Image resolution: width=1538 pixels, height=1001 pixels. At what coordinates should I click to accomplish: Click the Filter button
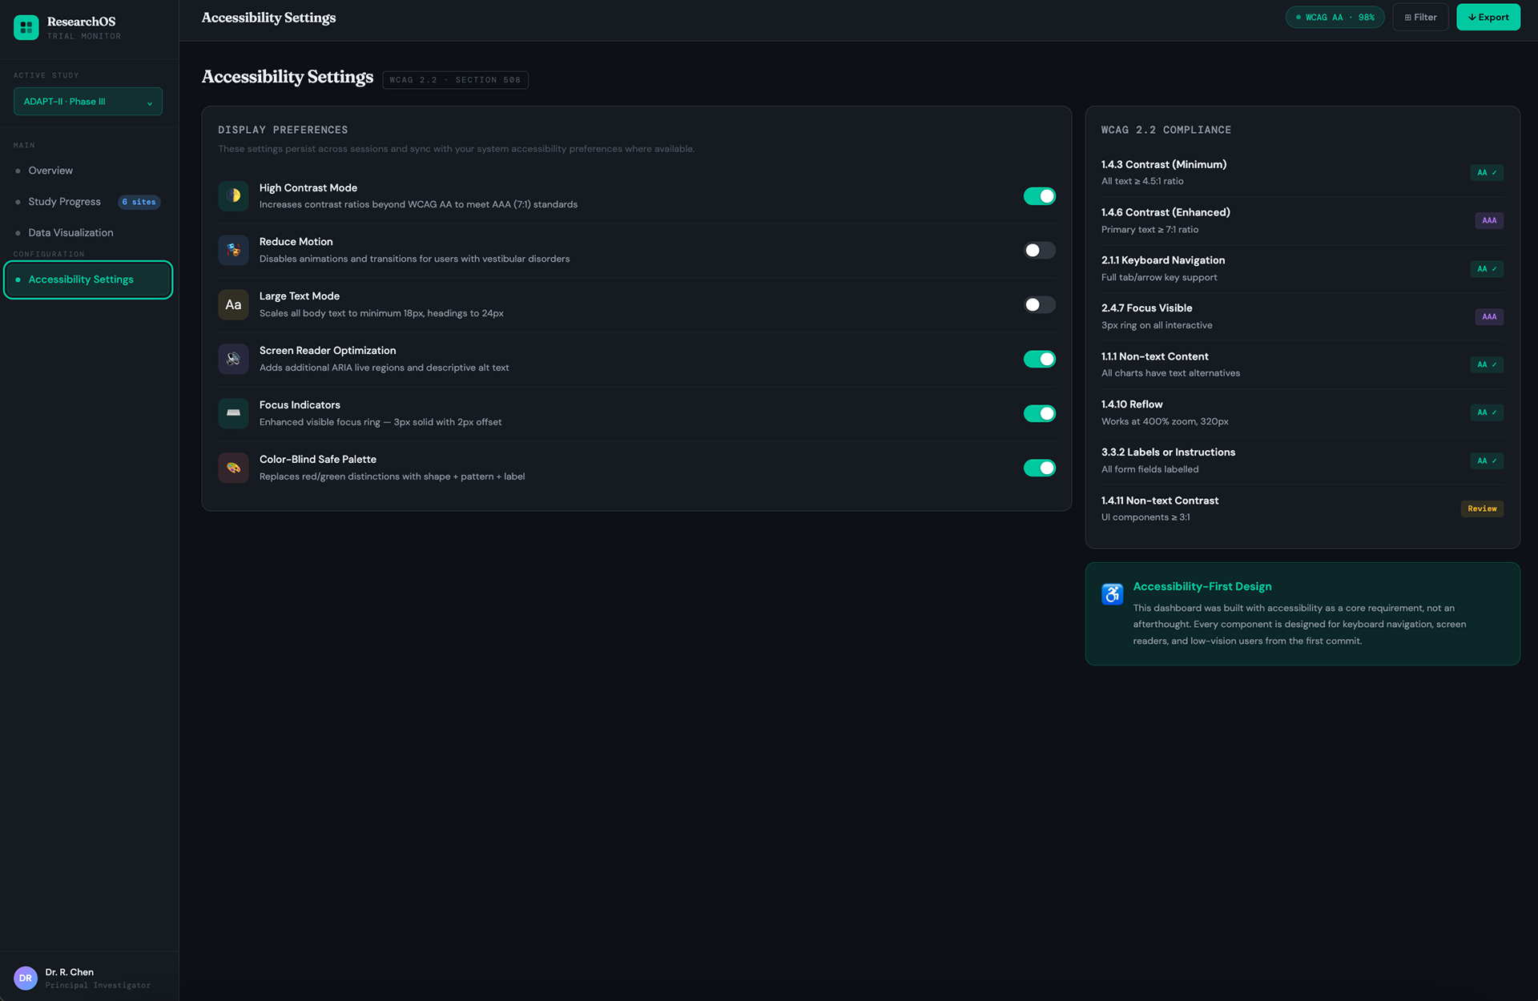coord(1420,18)
